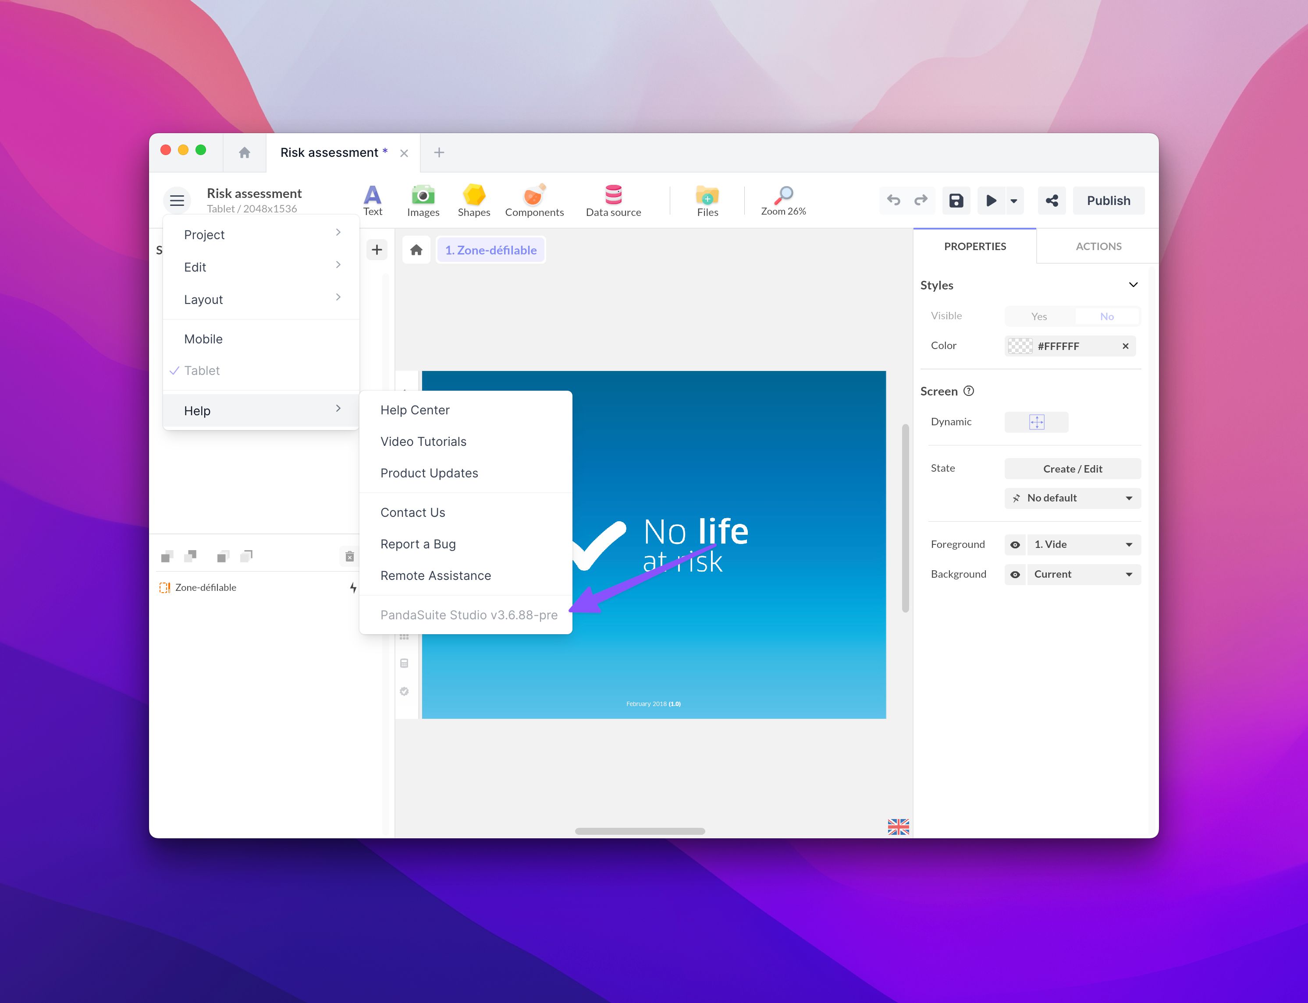The height and width of the screenshot is (1003, 1308).
Task: Open the Images tool
Action: pos(423,200)
